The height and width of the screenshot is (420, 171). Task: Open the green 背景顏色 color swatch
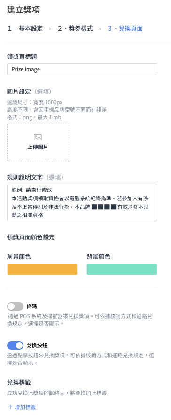tap(122, 269)
